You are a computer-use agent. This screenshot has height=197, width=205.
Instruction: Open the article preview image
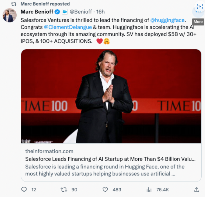111,96
